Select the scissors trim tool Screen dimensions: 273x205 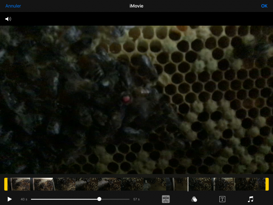166,199
